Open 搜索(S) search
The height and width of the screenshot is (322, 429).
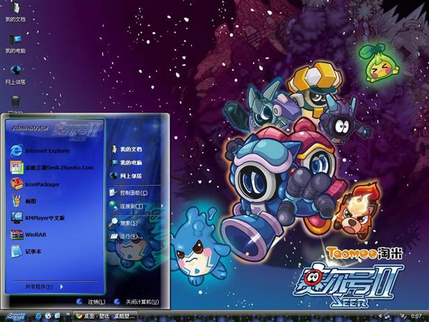[123, 223]
